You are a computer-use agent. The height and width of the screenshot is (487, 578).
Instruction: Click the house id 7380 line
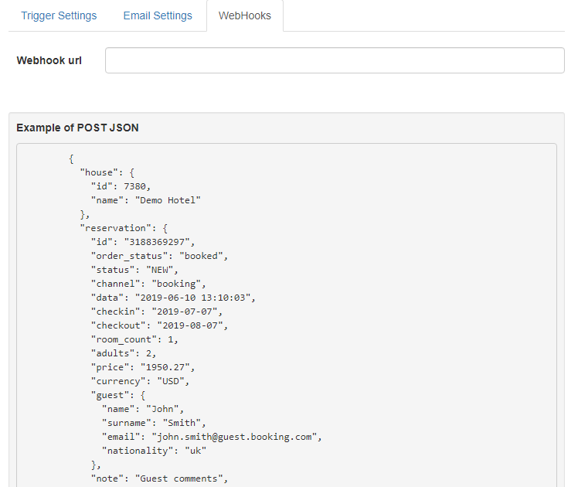pyautogui.click(x=121, y=186)
